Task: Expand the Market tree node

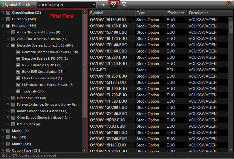Action: [x=3, y=131]
